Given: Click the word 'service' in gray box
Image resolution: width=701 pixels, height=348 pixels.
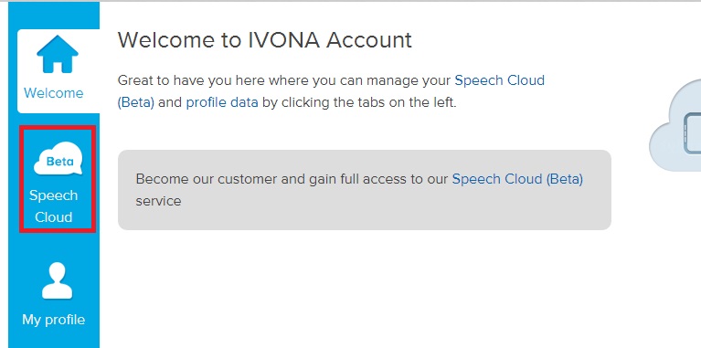Looking at the screenshot, I should [x=158, y=201].
